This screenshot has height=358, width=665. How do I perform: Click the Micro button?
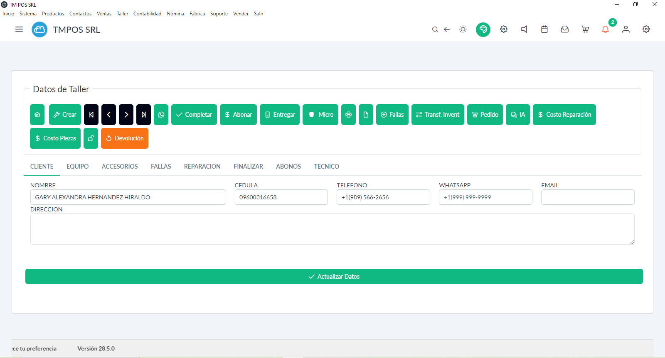tap(320, 115)
